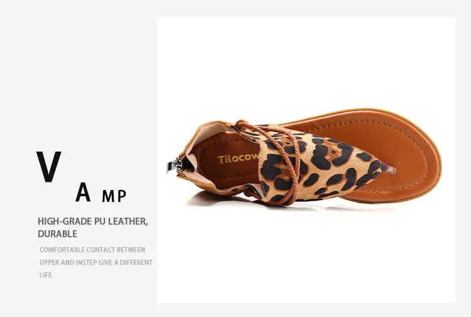This screenshot has height=317, width=471.
Task: Click the word LIFE
Action: pyautogui.click(x=46, y=275)
